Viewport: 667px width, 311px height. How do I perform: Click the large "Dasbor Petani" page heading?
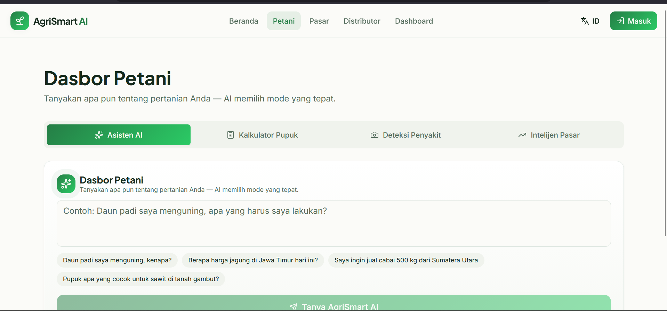[107, 78]
